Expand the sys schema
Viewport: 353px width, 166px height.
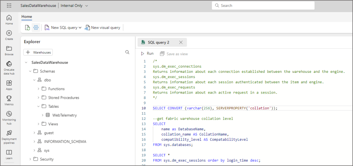pyautogui.click(x=34, y=150)
